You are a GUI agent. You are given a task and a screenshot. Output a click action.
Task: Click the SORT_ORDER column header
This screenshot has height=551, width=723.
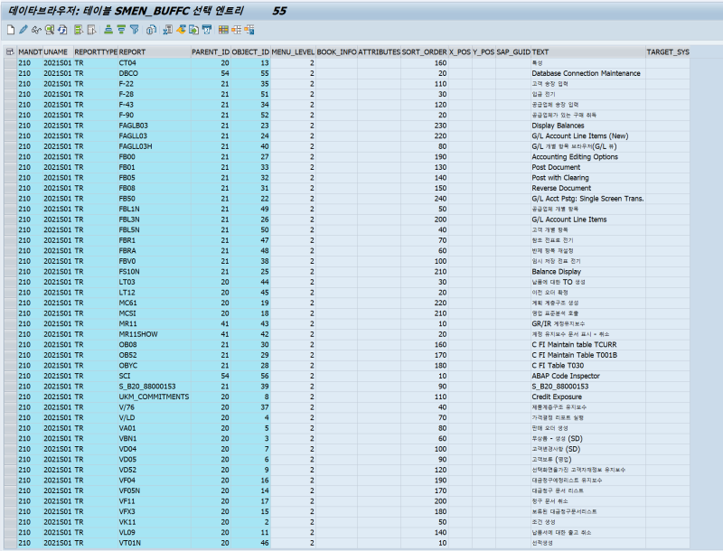(x=424, y=52)
